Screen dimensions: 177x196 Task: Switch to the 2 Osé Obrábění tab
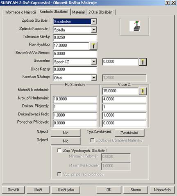click(x=101, y=12)
